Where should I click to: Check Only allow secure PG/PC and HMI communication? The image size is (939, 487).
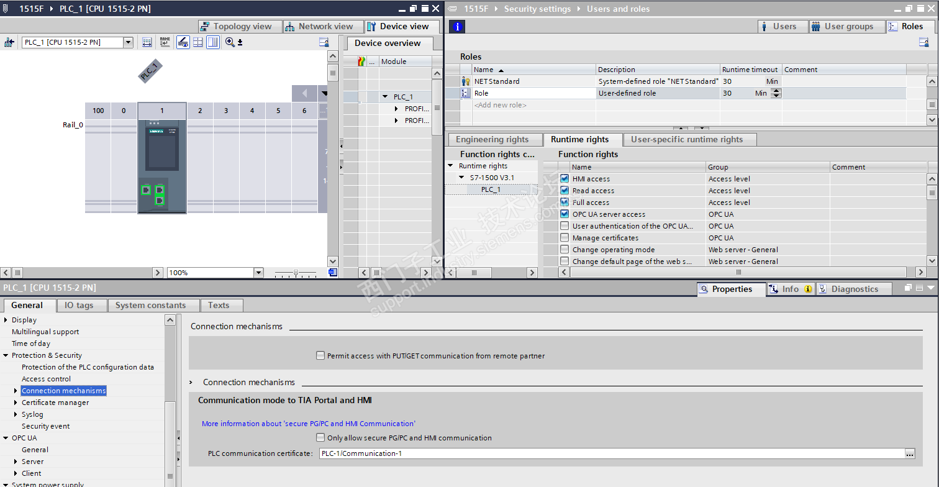pos(320,438)
